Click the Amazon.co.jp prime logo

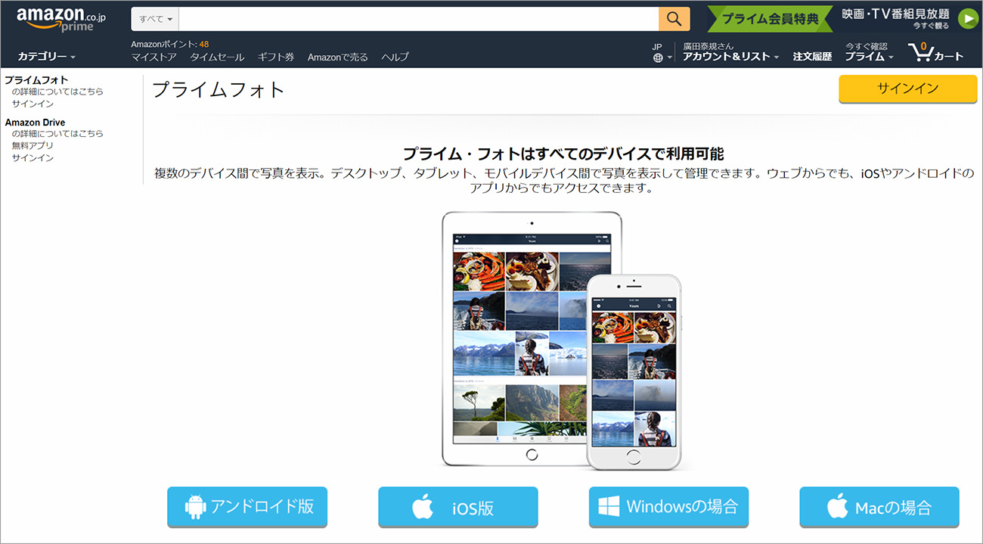[x=61, y=20]
